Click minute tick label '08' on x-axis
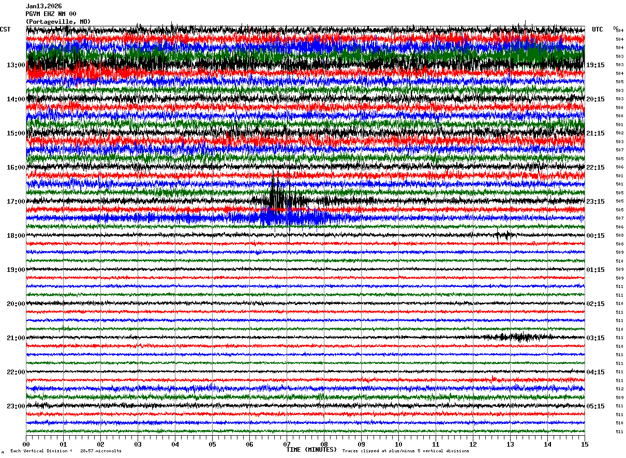This screenshot has height=458, width=626. (x=324, y=444)
